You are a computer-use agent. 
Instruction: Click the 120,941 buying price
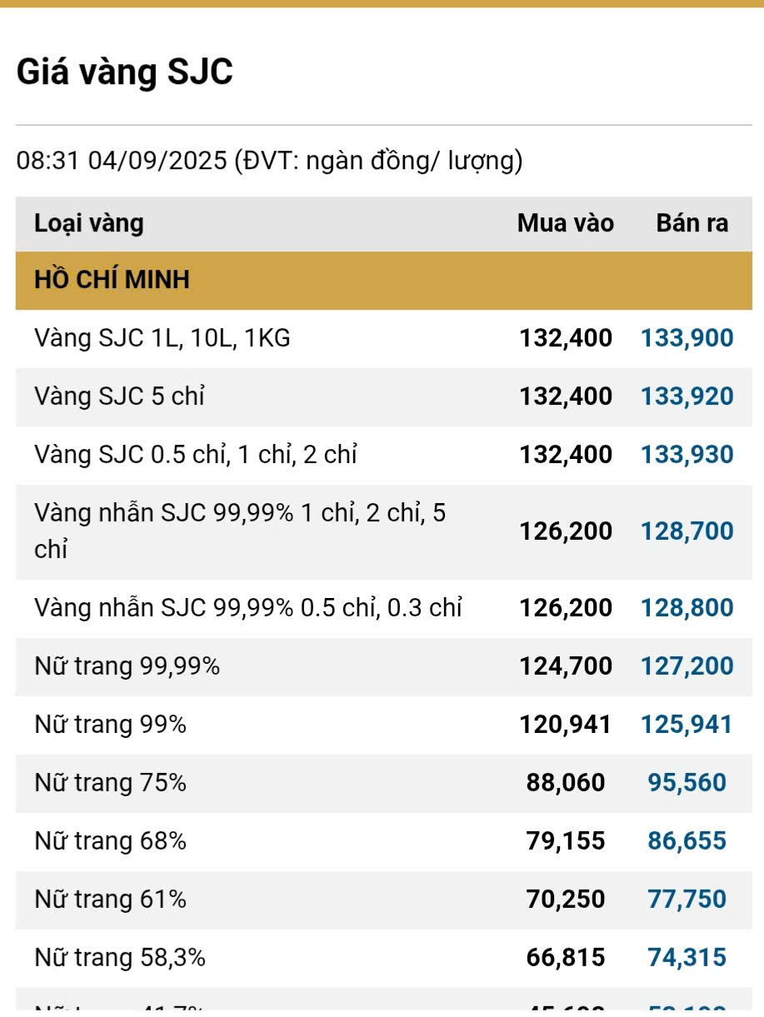pos(566,725)
